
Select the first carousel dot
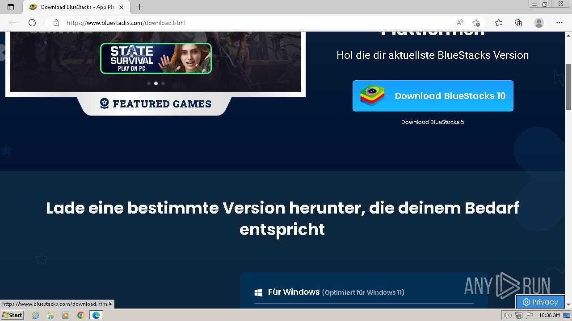tap(149, 83)
